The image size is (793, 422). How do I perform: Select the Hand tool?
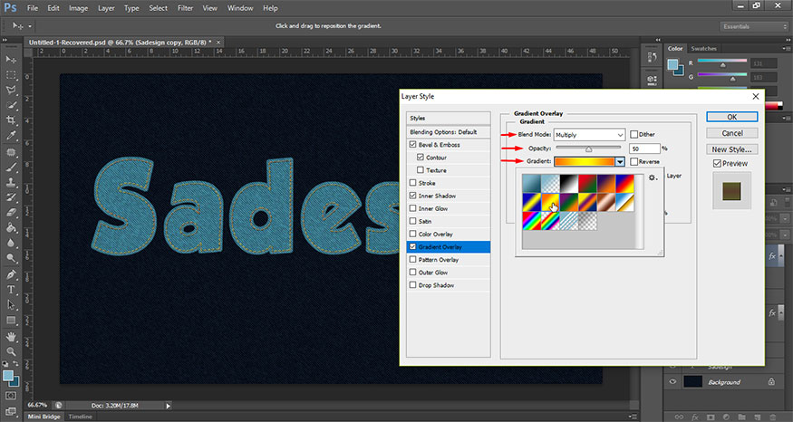click(11, 337)
